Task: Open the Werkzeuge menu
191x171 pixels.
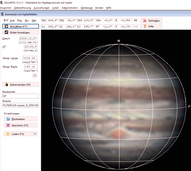Action: 87,8
